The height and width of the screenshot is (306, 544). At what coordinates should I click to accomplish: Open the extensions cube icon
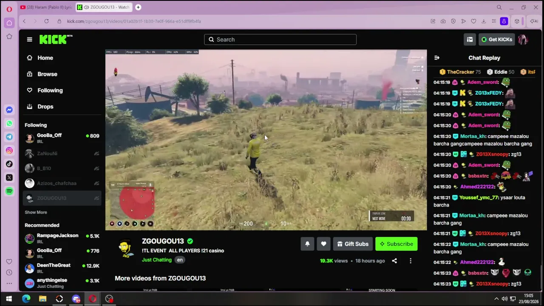coord(517,21)
